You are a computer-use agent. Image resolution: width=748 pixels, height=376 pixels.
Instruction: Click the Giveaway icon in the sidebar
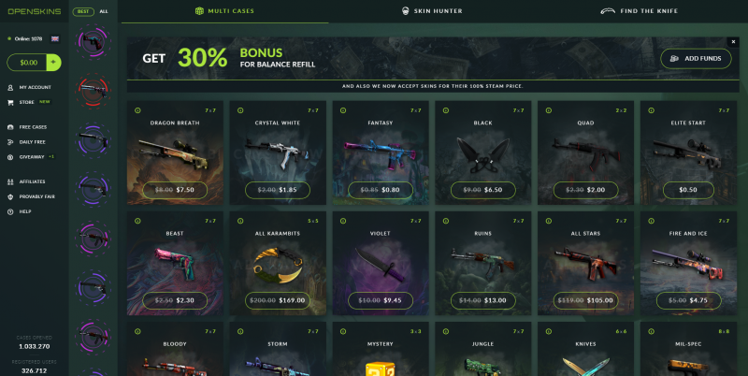click(10, 157)
